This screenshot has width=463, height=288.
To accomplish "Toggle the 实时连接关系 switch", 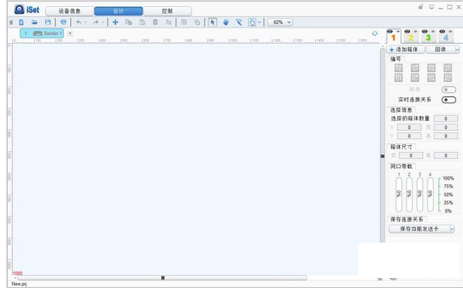I will click(x=448, y=100).
